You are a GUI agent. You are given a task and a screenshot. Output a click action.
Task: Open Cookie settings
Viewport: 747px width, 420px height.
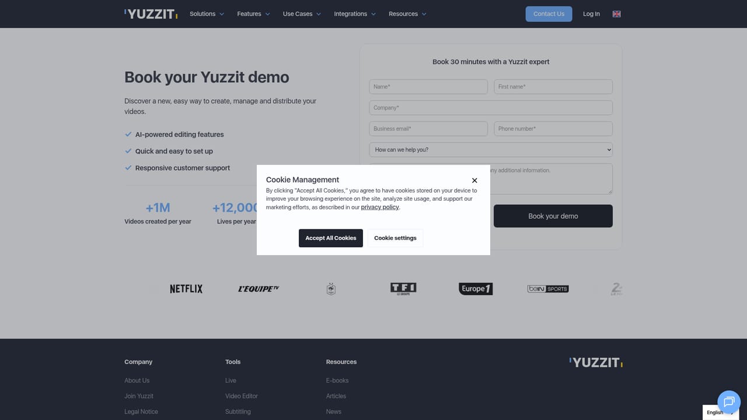395,238
